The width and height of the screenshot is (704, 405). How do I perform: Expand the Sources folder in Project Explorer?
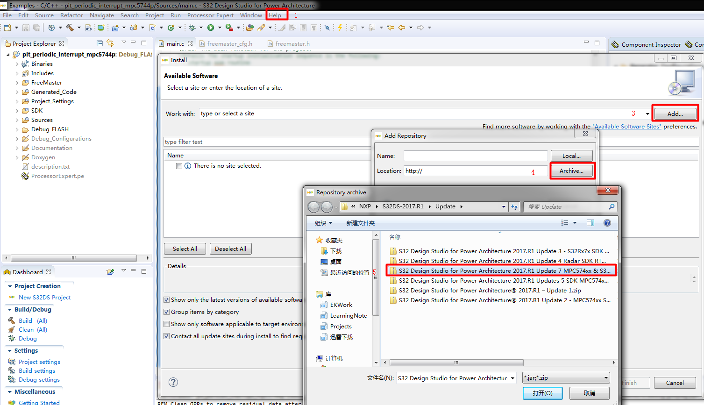coord(17,120)
